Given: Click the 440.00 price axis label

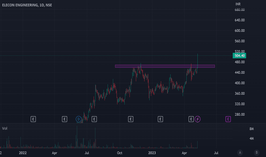Looking at the screenshot, I should click(x=240, y=73).
